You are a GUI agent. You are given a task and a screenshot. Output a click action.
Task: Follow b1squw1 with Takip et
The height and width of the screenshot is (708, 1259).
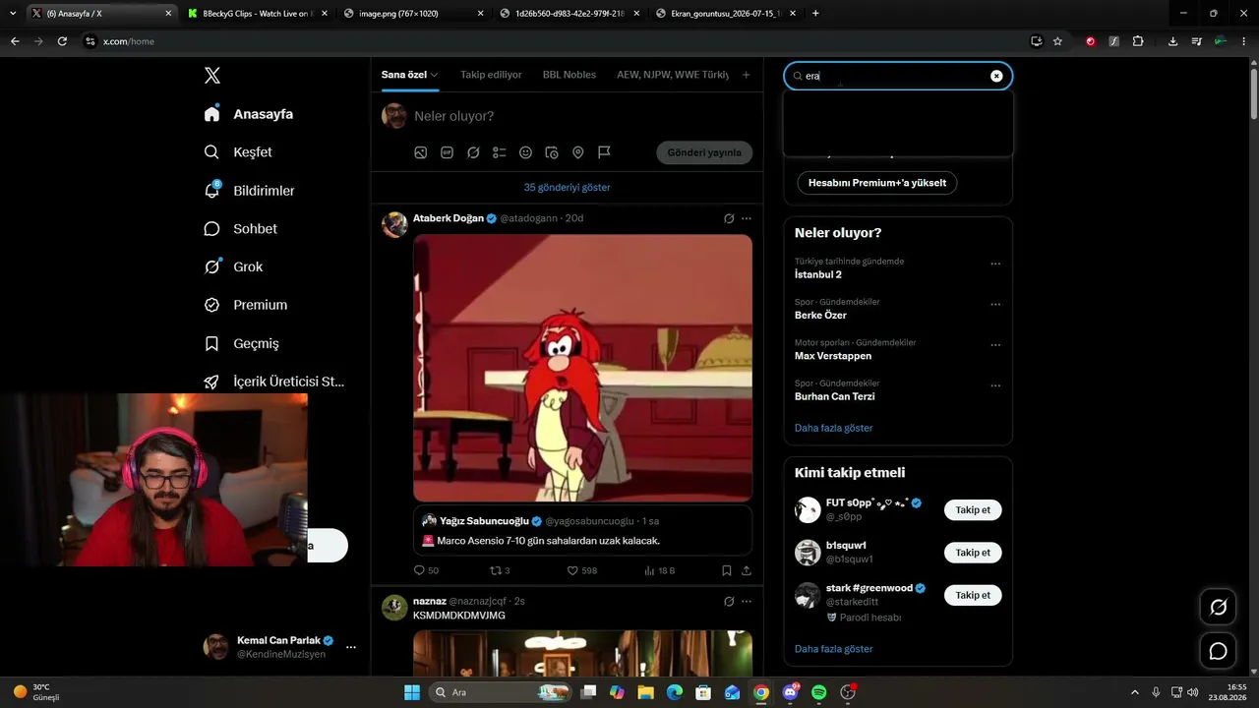point(973,553)
